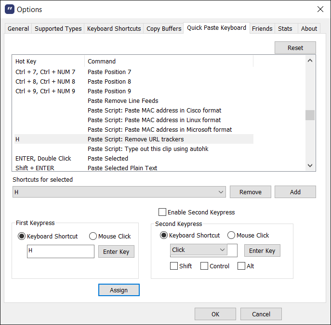Select Mouse Click radio under First Keypress

pos(93,236)
